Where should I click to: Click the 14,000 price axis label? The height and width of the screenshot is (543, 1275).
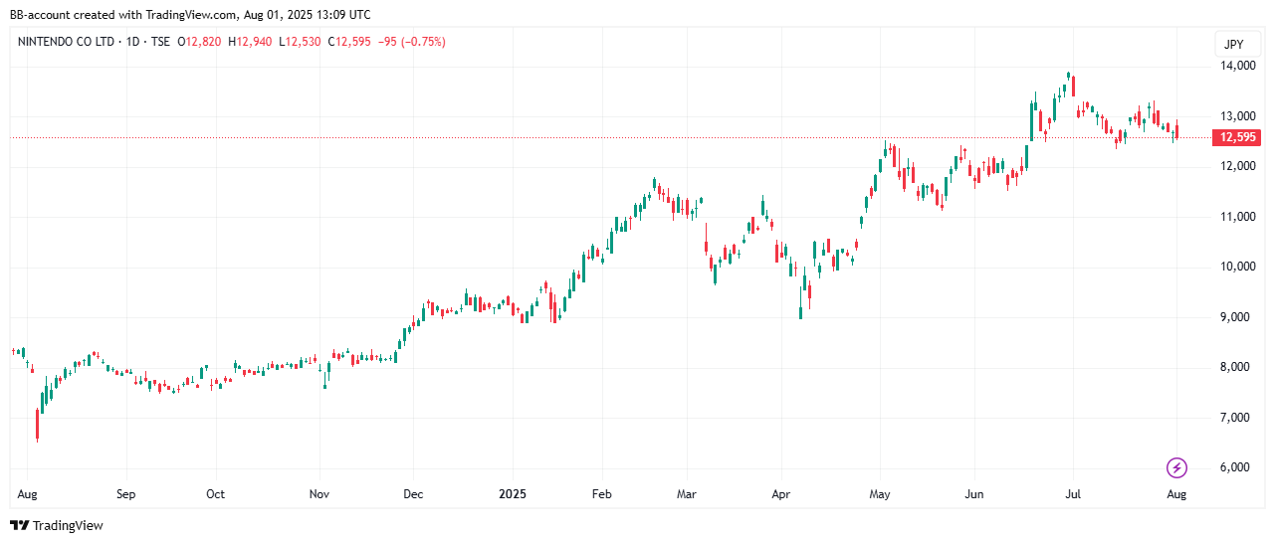(x=1238, y=66)
